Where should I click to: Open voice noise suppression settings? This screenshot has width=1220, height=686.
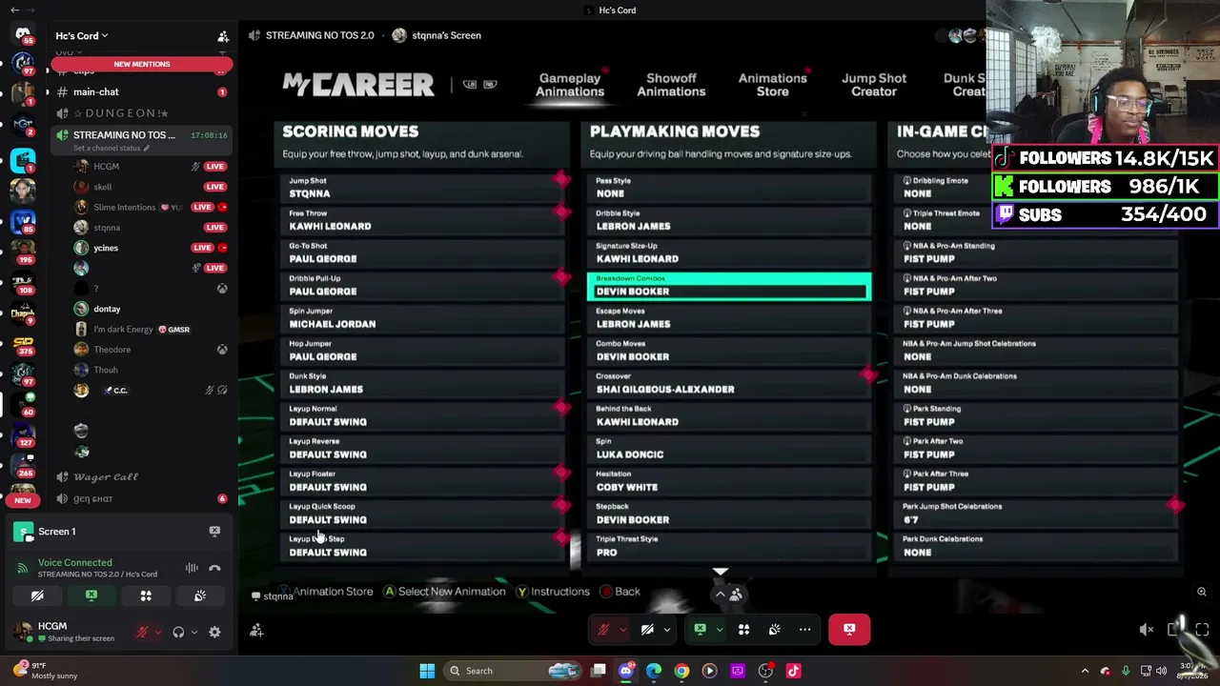tap(192, 569)
